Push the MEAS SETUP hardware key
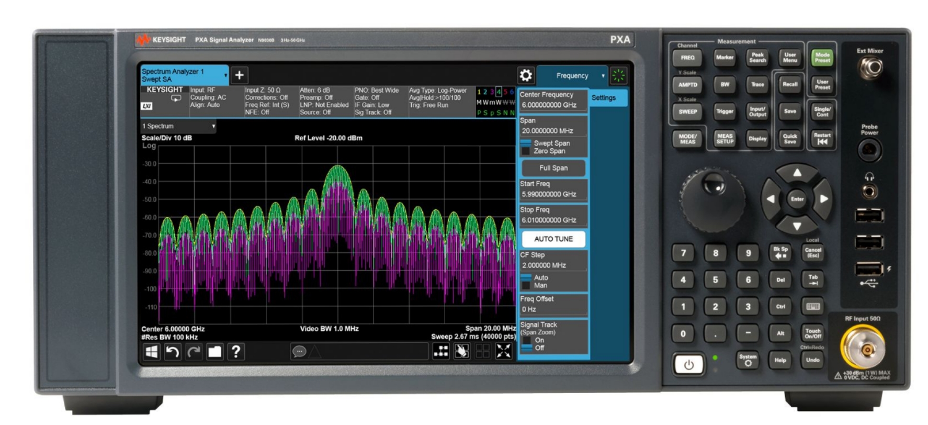Image resolution: width=928 pixels, height=425 pixels. tap(725, 139)
